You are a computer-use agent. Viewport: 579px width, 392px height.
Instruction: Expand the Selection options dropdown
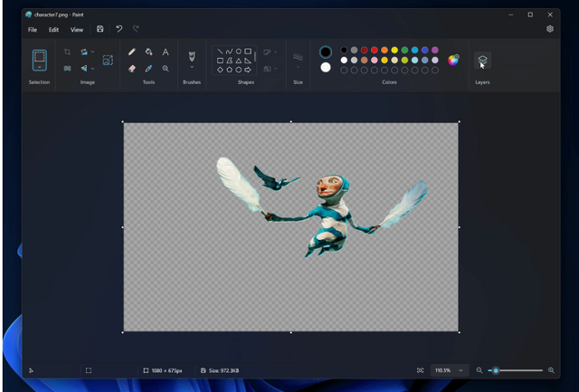point(40,67)
